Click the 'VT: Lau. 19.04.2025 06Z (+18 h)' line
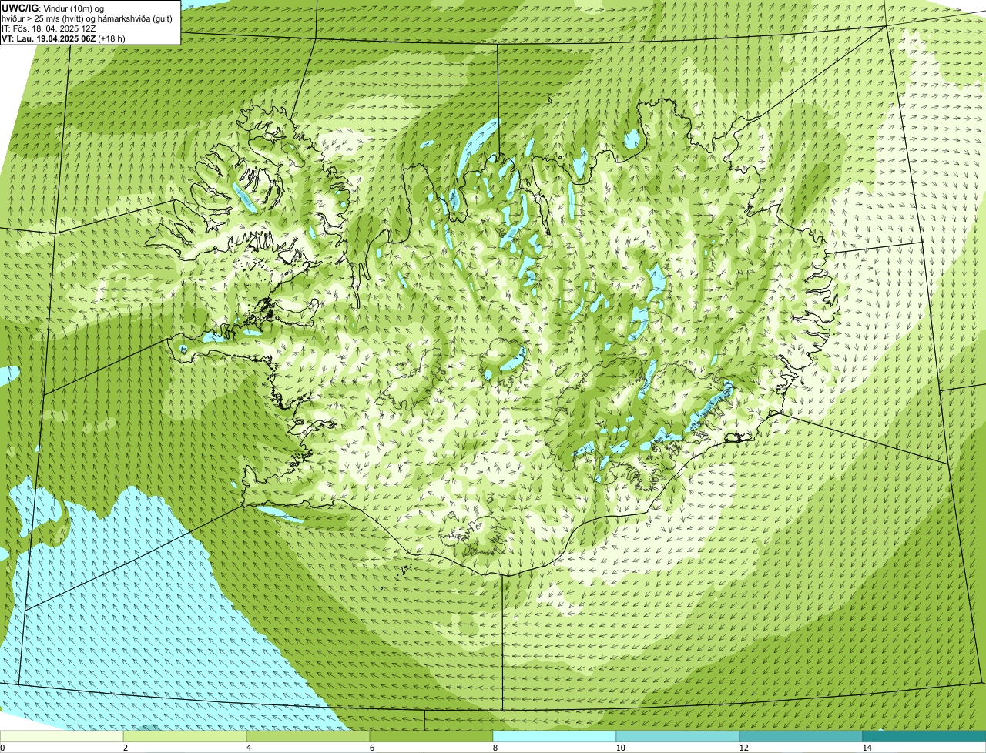The width and height of the screenshot is (986, 753). (x=63, y=38)
